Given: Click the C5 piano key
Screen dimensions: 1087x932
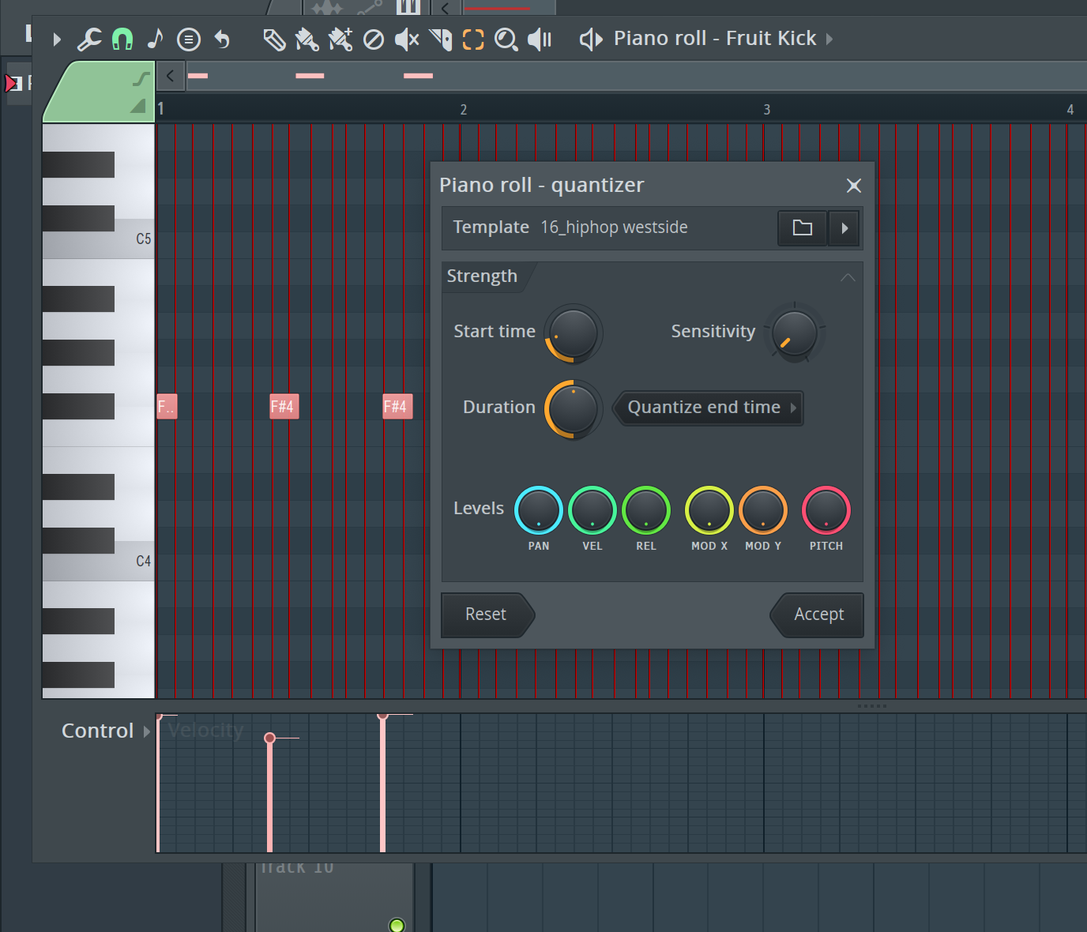Looking at the screenshot, I should tap(98, 239).
